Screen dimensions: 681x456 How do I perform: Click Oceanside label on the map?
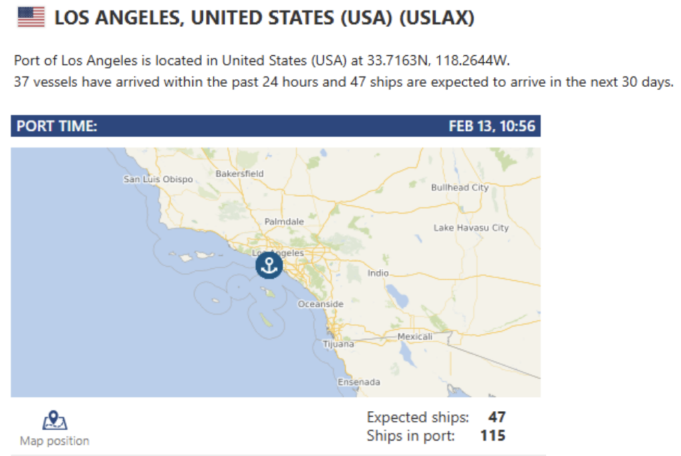click(x=321, y=304)
